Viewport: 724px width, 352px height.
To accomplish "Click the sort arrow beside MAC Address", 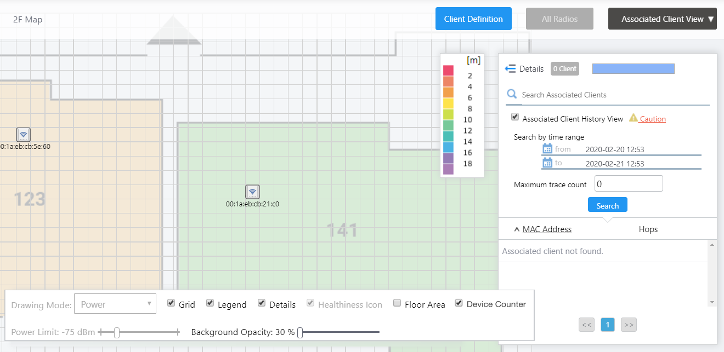I will (x=517, y=229).
